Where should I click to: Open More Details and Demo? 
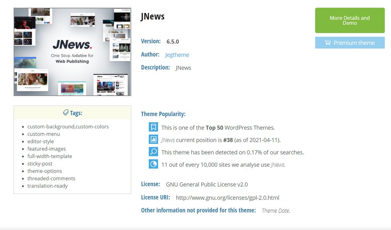click(x=349, y=21)
